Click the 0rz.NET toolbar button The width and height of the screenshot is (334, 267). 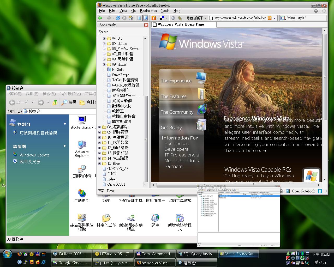coord(195,18)
